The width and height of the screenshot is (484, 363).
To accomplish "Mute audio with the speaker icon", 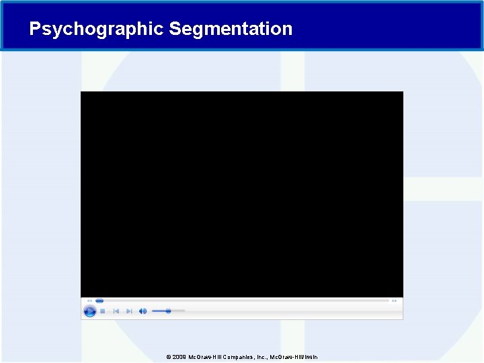I will tap(143, 311).
